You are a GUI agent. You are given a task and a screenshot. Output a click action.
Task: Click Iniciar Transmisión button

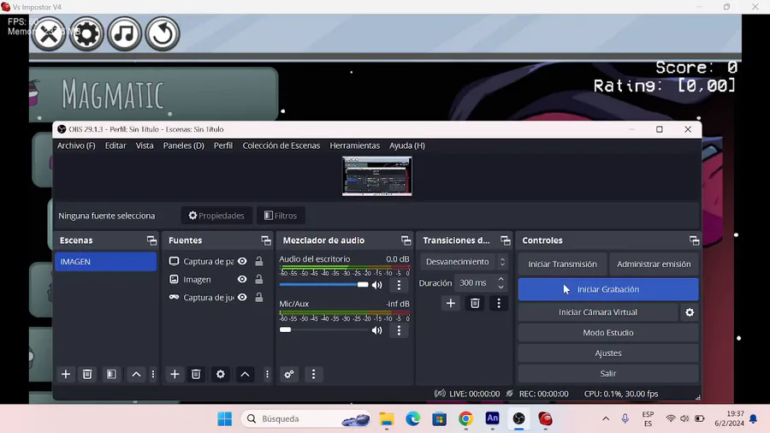pyautogui.click(x=562, y=264)
